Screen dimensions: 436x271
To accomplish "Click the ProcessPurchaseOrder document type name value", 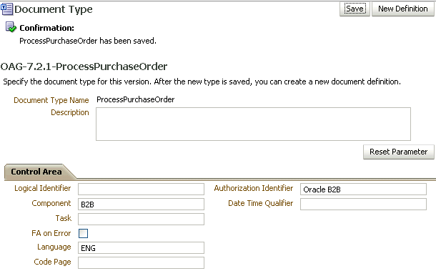I will pos(135,99).
